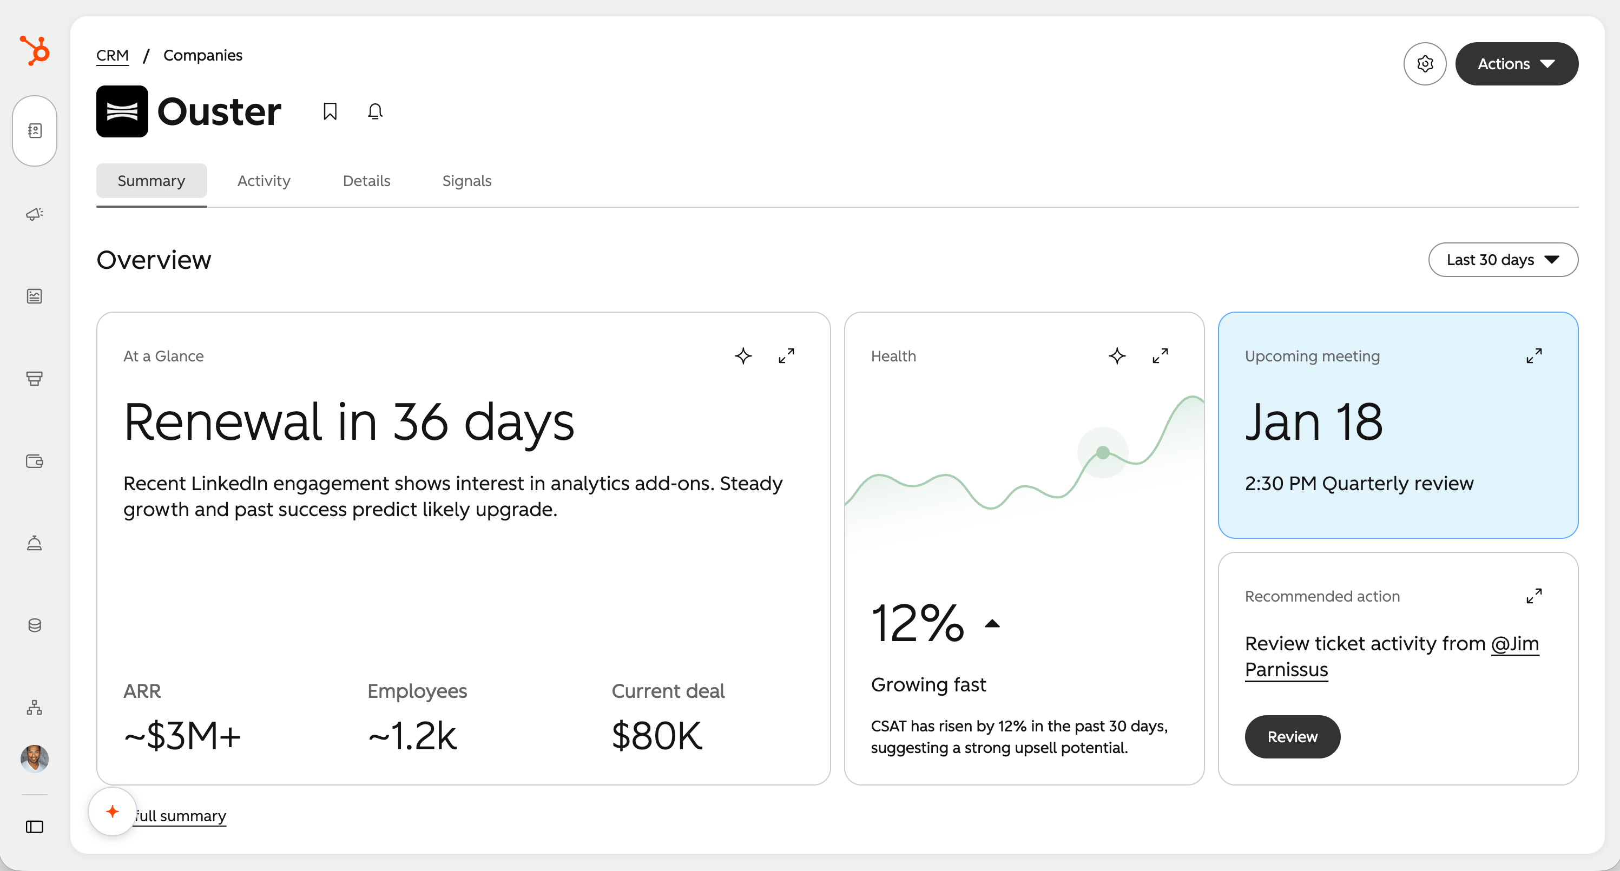Click the Jan 18 meeting date
The image size is (1620, 871).
pyautogui.click(x=1314, y=422)
